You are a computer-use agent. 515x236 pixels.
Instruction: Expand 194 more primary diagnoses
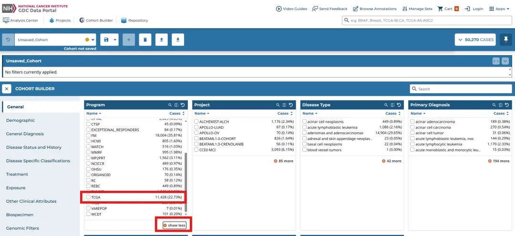pos(499,161)
